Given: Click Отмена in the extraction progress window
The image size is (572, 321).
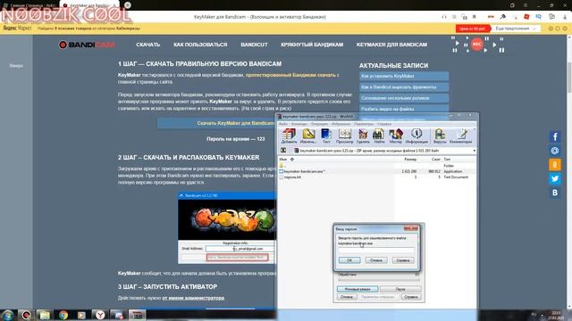Looking at the screenshot, I should pos(347,297).
